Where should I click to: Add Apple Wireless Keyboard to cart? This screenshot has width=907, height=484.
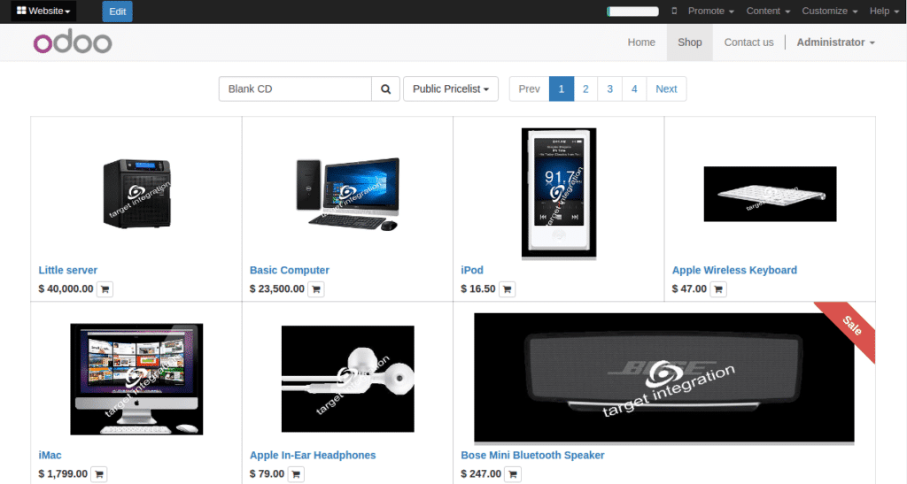tap(717, 288)
